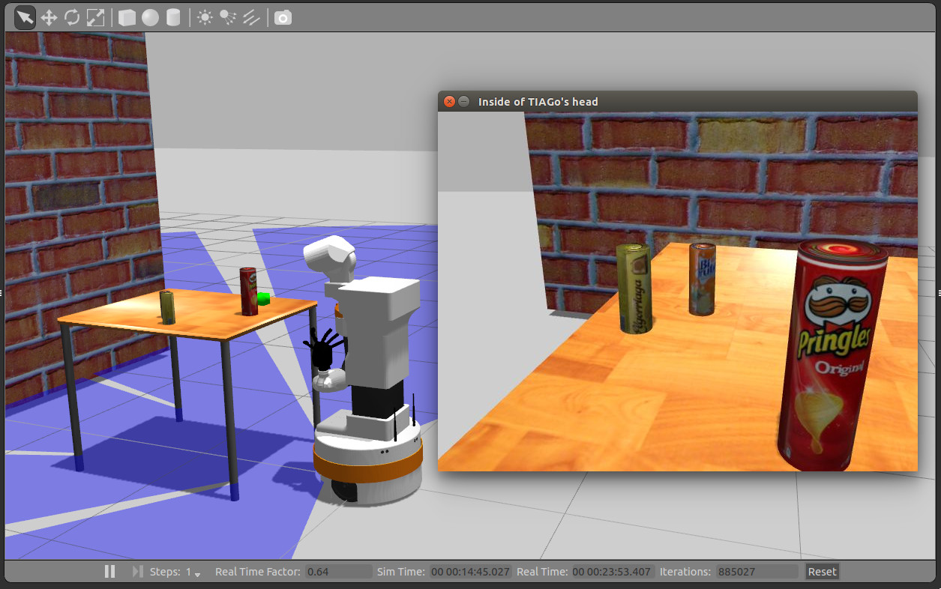941x589 pixels.
Task: Select the red Pringles can on the table
Action: pyautogui.click(x=248, y=291)
